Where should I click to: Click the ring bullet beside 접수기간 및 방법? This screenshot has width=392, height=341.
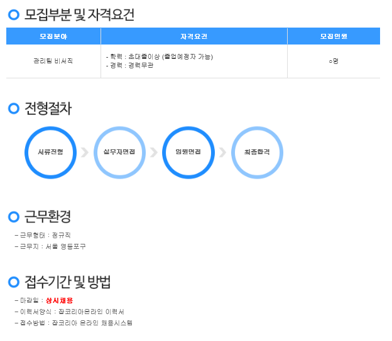click(14, 282)
